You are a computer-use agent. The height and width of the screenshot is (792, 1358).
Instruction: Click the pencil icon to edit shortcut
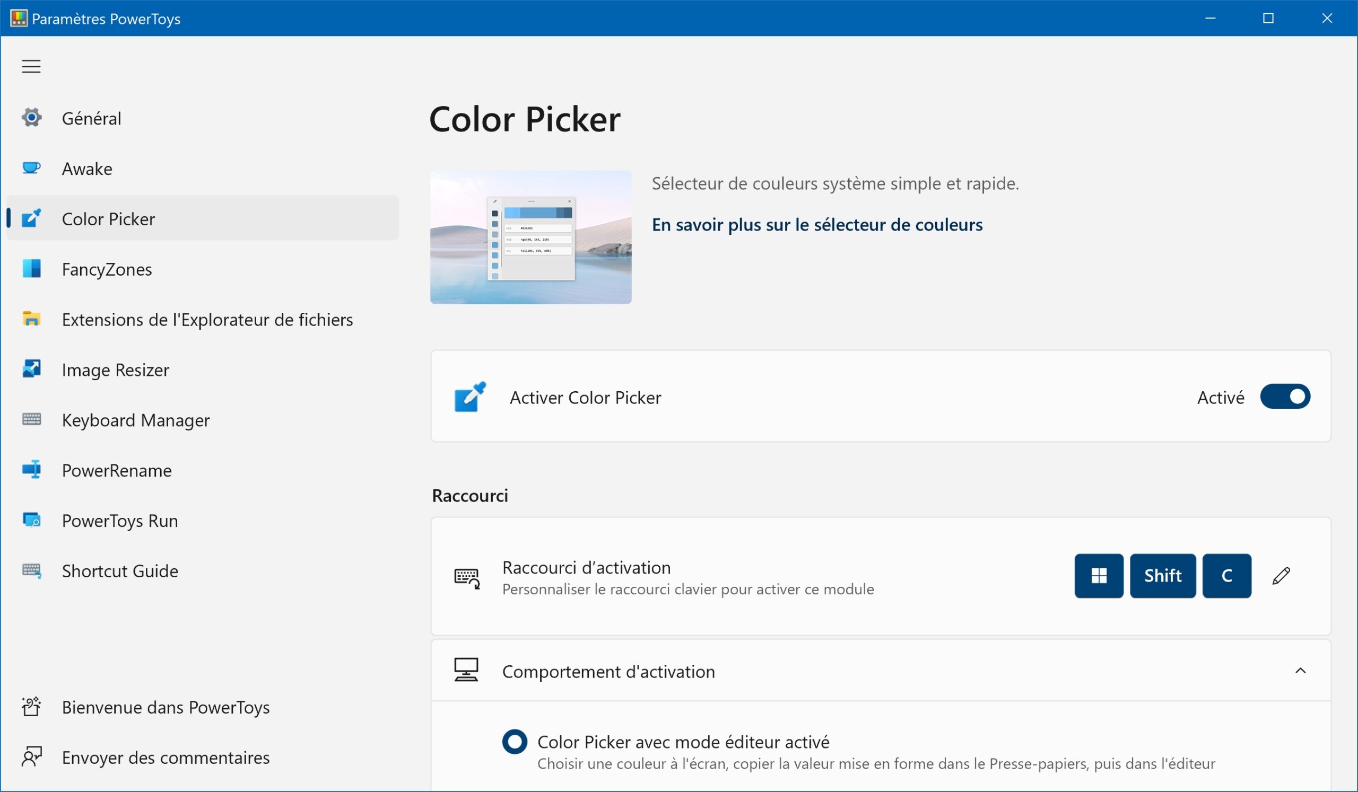click(x=1281, y=576)
